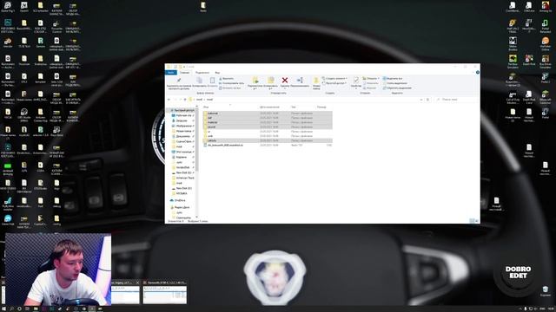Image resolution: width=556 pixels, height=312 pixels.
Task: Refresh the folder view button
Action: click(428, 100)
